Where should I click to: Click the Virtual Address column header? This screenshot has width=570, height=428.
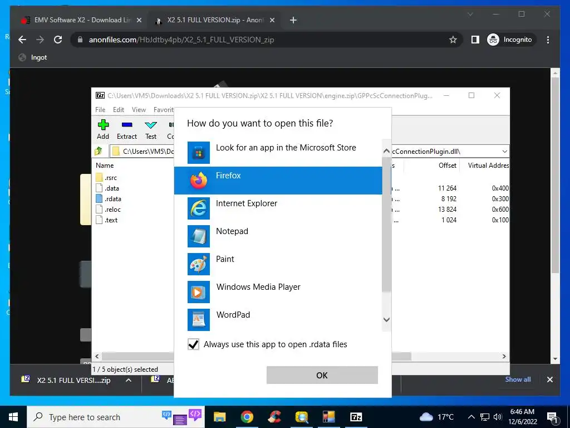coord(488,165)
